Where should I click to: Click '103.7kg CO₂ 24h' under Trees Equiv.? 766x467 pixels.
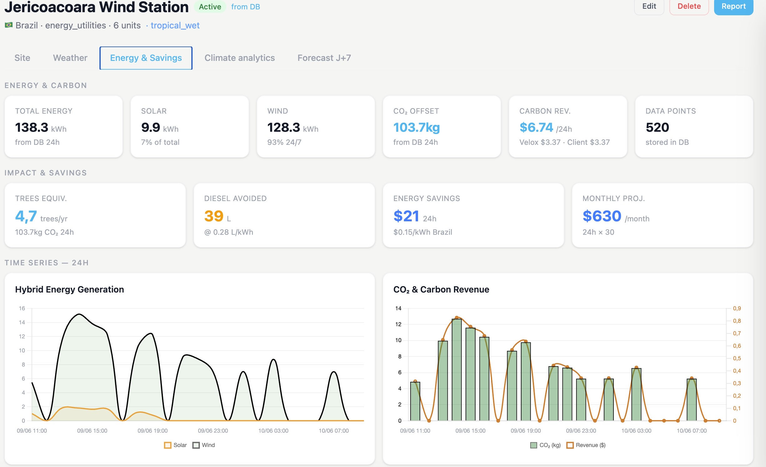44,232
